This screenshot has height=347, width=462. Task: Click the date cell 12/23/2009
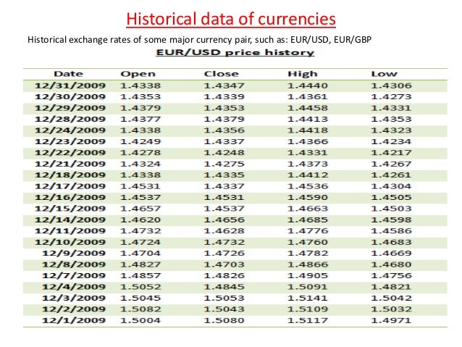[x=70, y=142]
